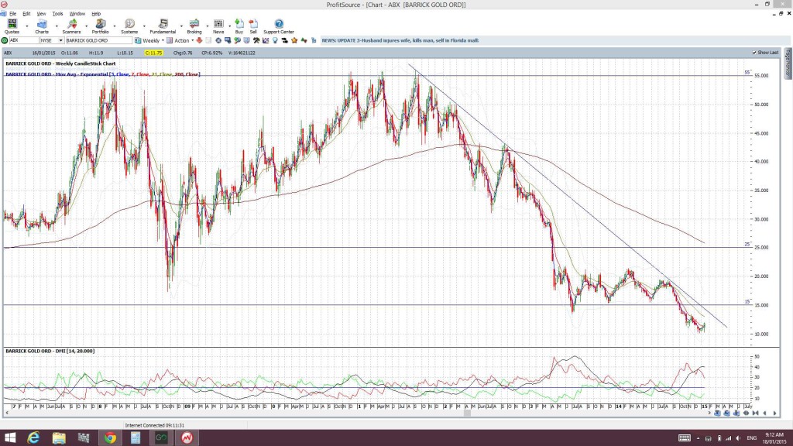Click the scrollbar right arrow under chart
Image resolution: width=793 pixels, height=446 pixels.
pos(709,413)
